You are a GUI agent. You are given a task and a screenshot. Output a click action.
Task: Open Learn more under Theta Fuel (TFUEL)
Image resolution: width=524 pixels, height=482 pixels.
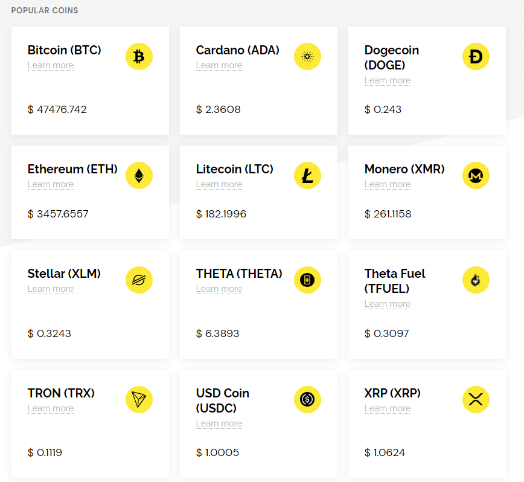click(x=388, y=304)
